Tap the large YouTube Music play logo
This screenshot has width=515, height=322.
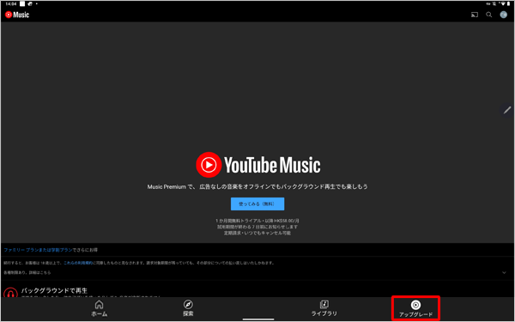click(209, 165)
